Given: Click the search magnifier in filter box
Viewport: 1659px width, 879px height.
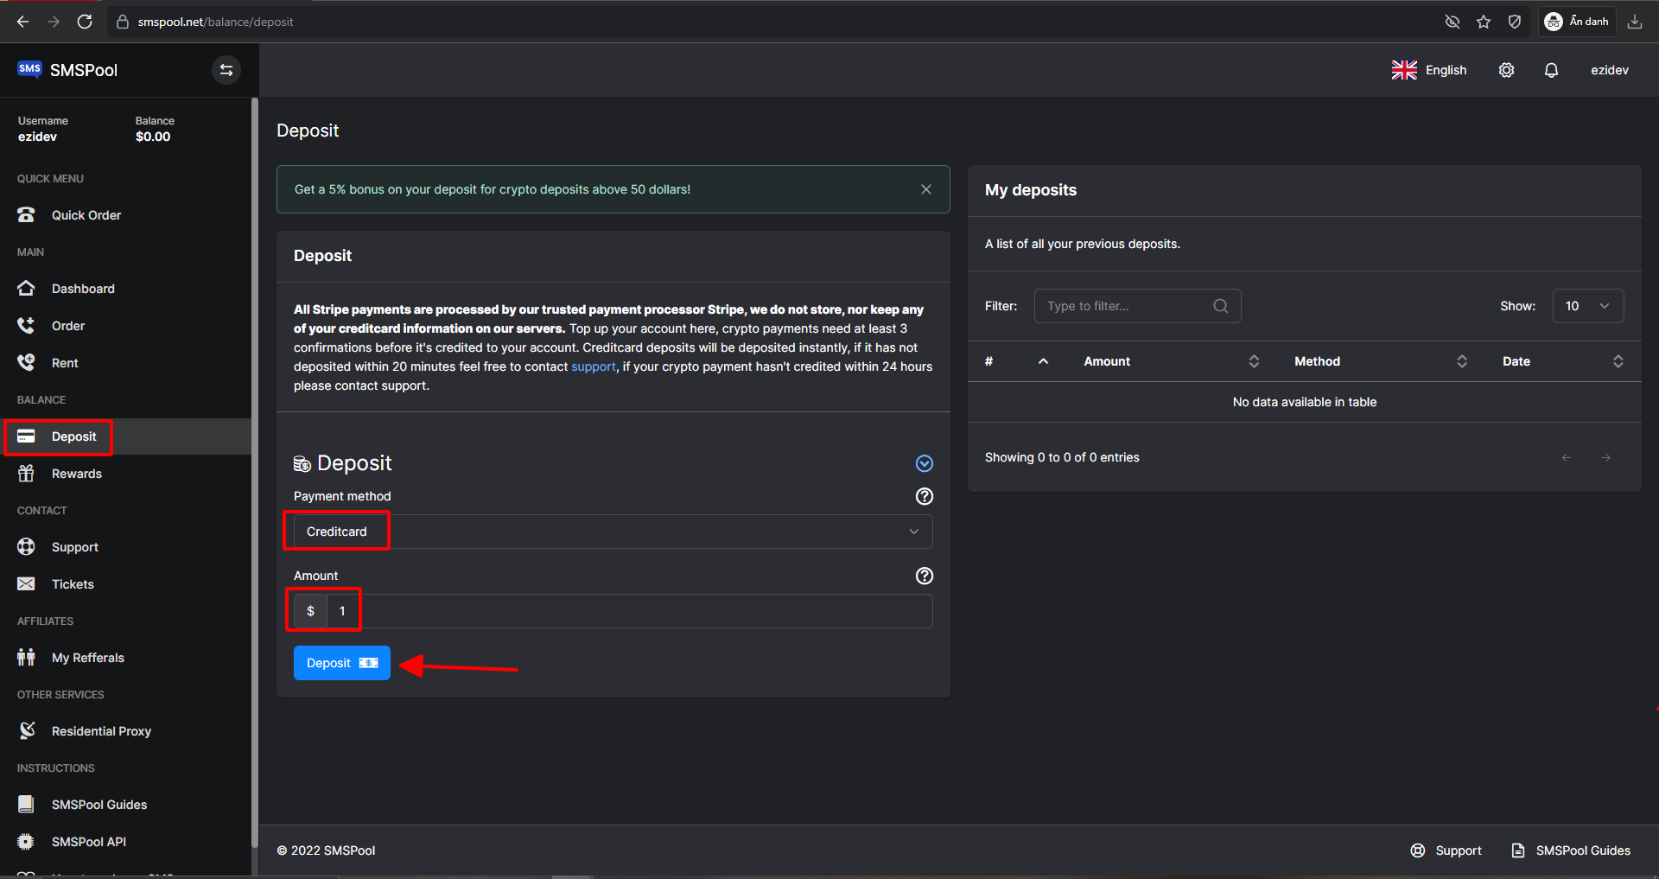Looking at the screenshot, I should click(x=1221, y=306).
